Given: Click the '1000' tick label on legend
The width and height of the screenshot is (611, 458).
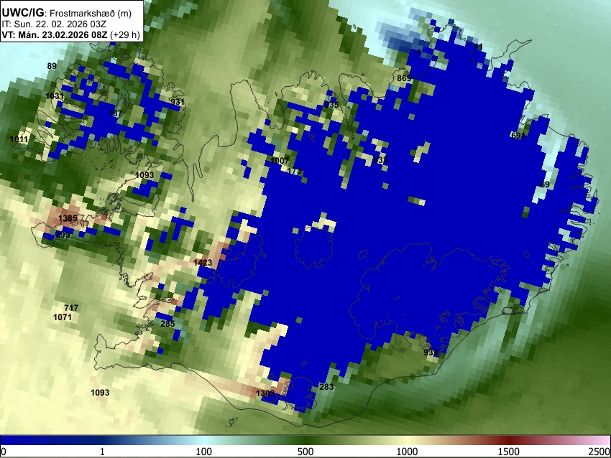Looking at the screenshot, I should [407, 452].
